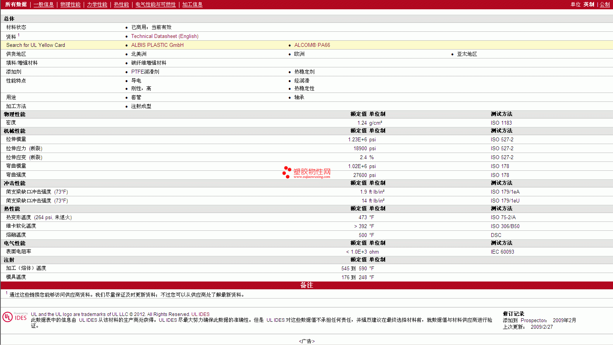Click the IEC 60093 test method
Viewport: 613px width, 345px height.
point(502,252)
